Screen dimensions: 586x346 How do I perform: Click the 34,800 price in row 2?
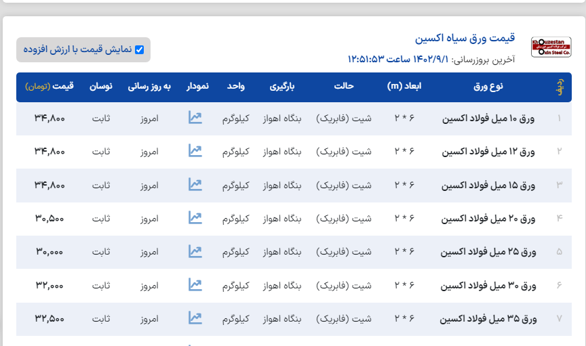[50, 152]
